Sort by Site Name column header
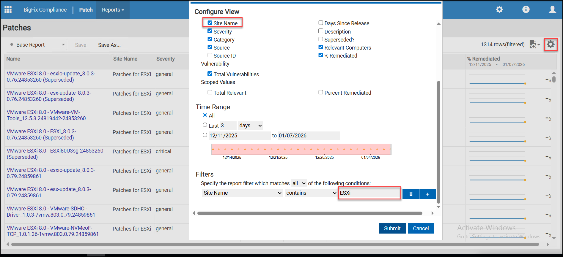 point(125,59)
